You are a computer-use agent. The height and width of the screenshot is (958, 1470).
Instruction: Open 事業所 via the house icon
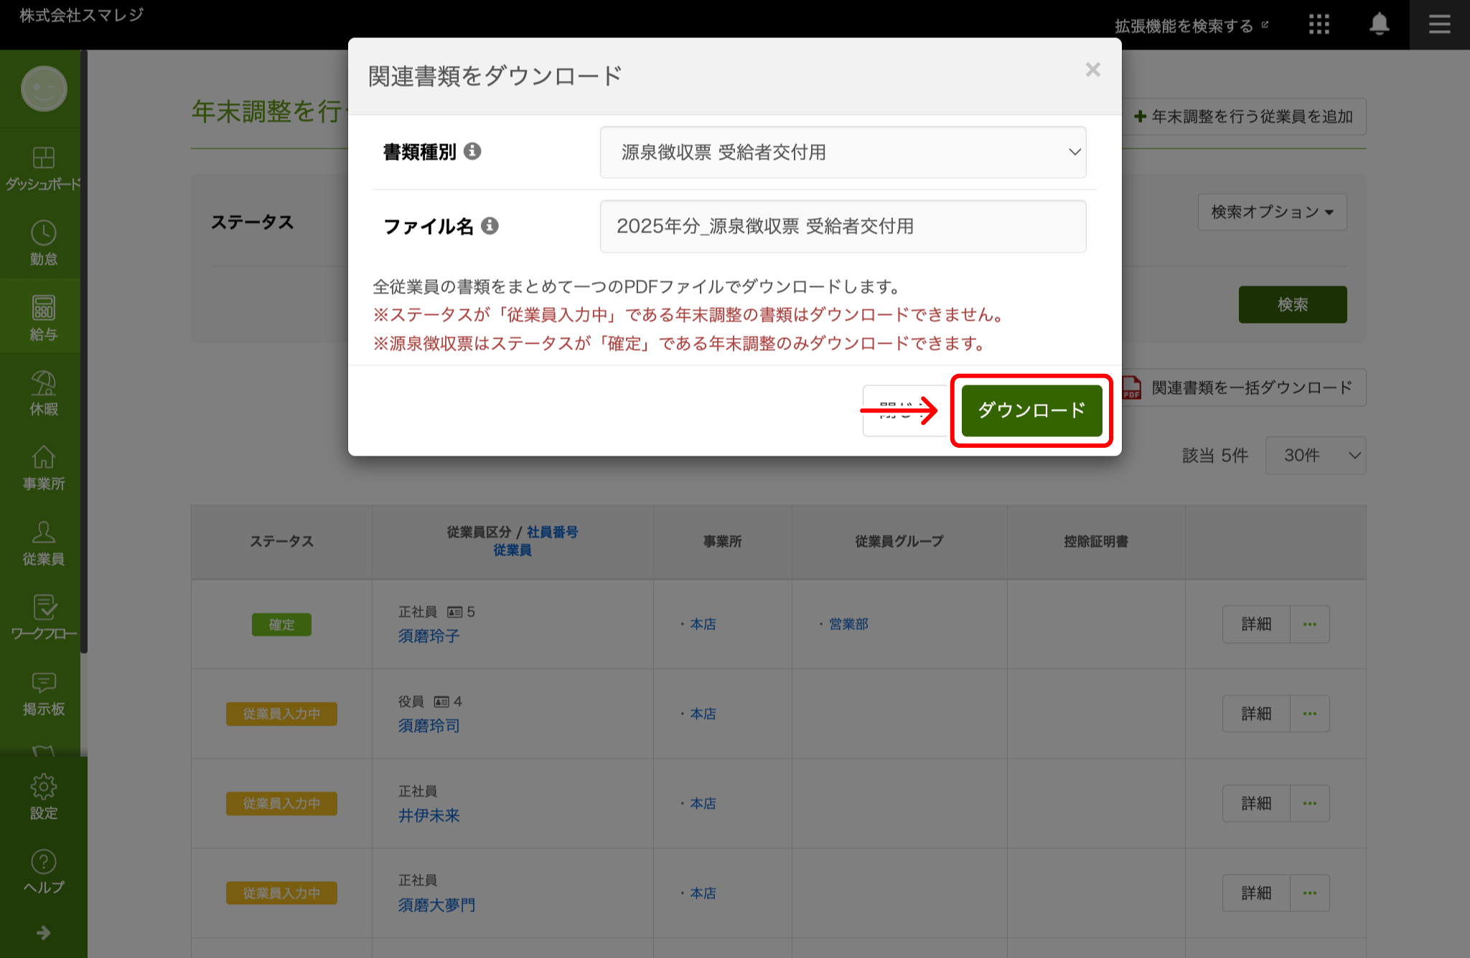coord(43,460)
